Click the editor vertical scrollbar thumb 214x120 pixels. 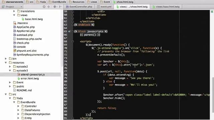coord(213,95)
